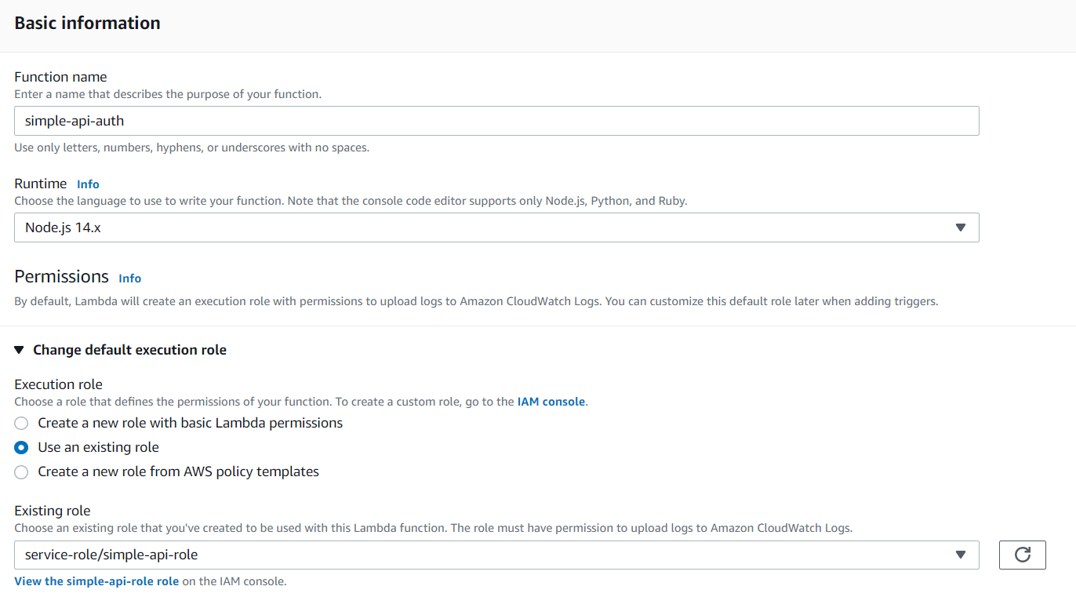Image resolution: width=1076 pixels, height=597 pixels.
Task: Click the disclosure triangle beside Change default execution role
Action: pyautogui.click(x=20, y=350)
